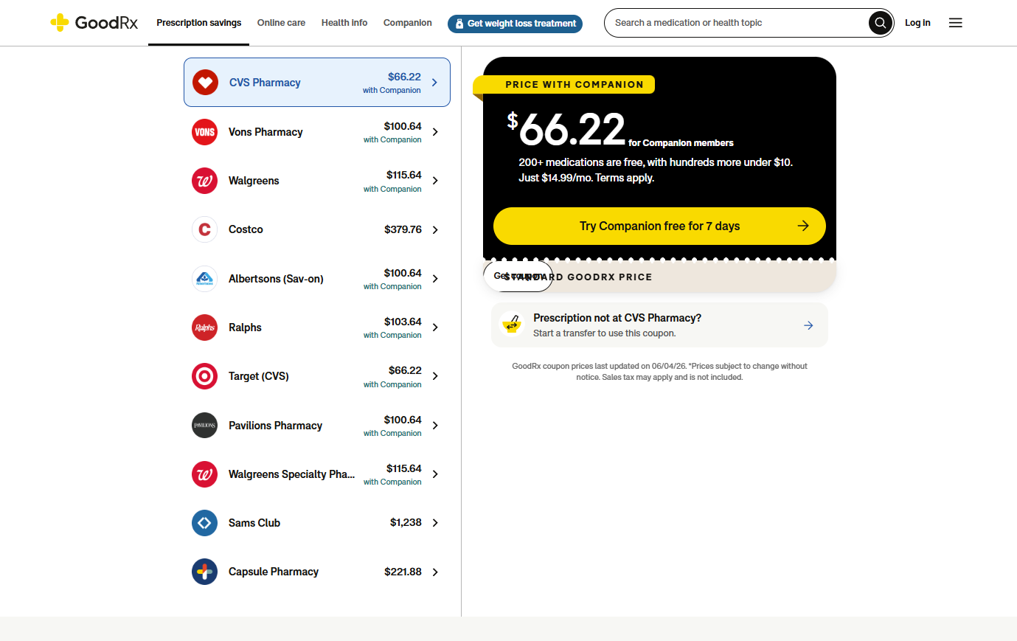Image resolution: width=1017 pixels, height=641 pixels.
Task: Expand Pavilions Pharmacy row chevron
Action: (435, 426)
